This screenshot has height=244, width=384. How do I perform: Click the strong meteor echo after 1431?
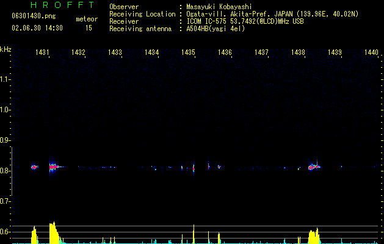pos(55,167)
